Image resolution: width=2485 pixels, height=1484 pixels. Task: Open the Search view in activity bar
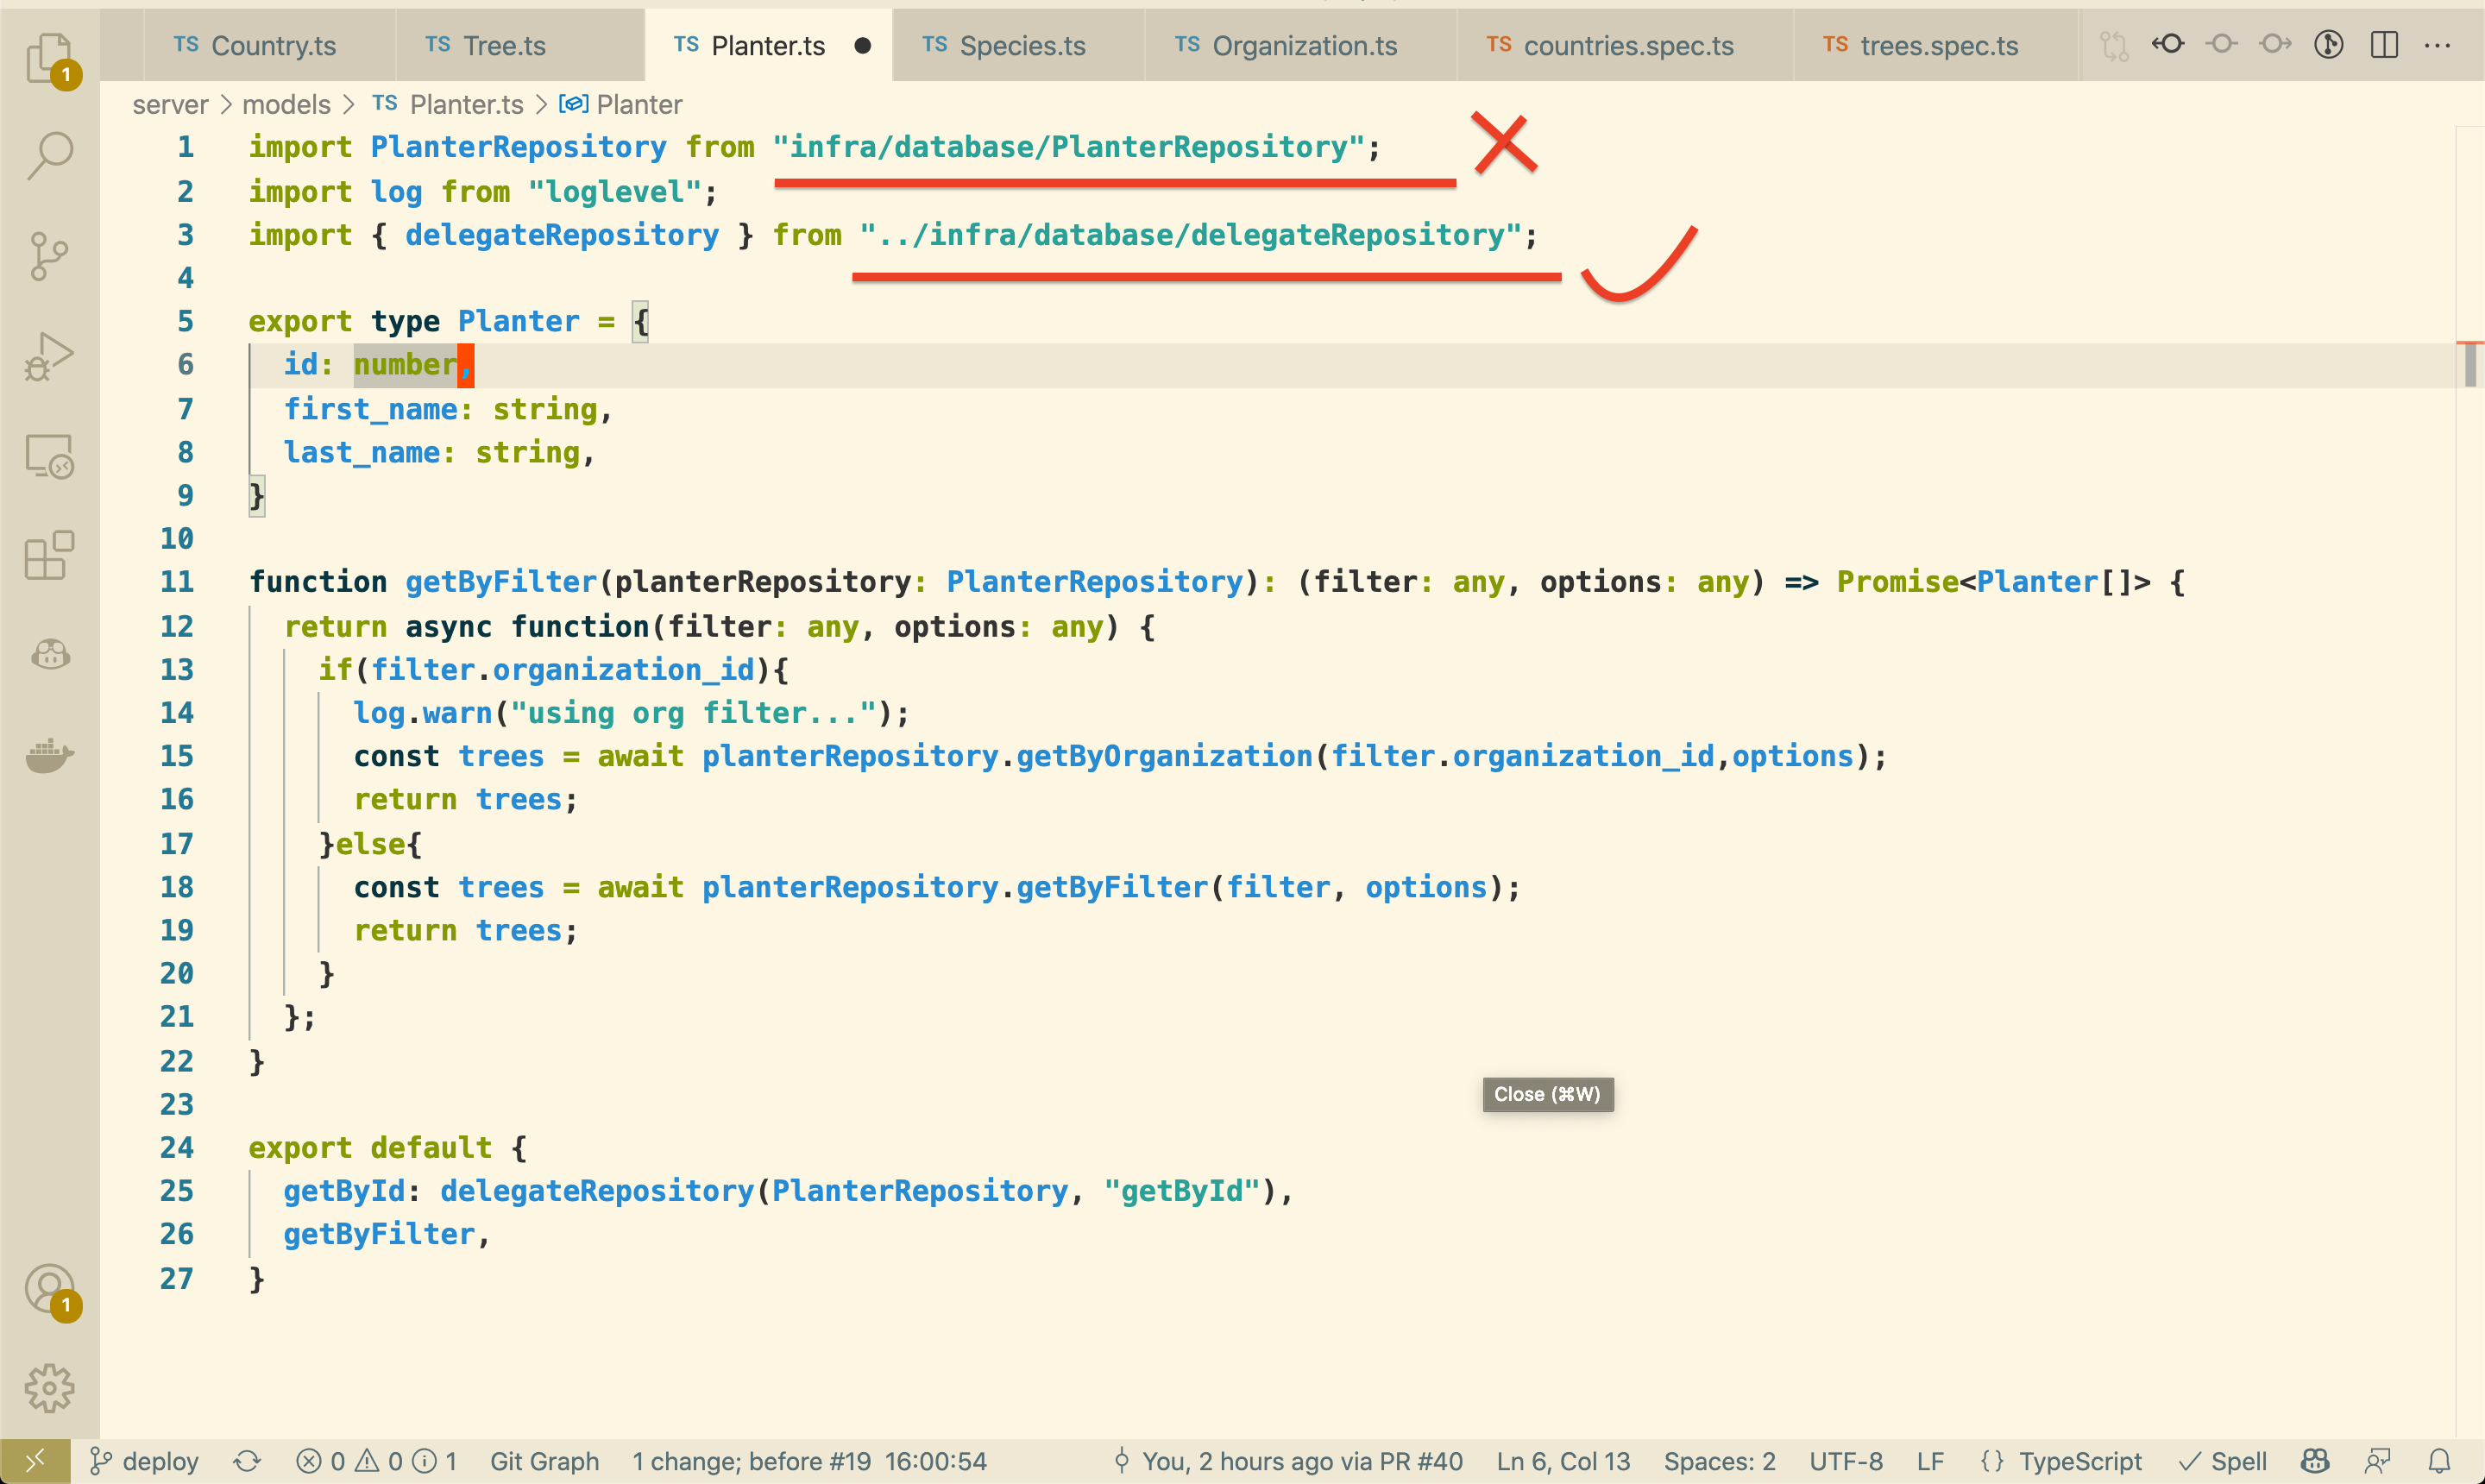(50, 156)
